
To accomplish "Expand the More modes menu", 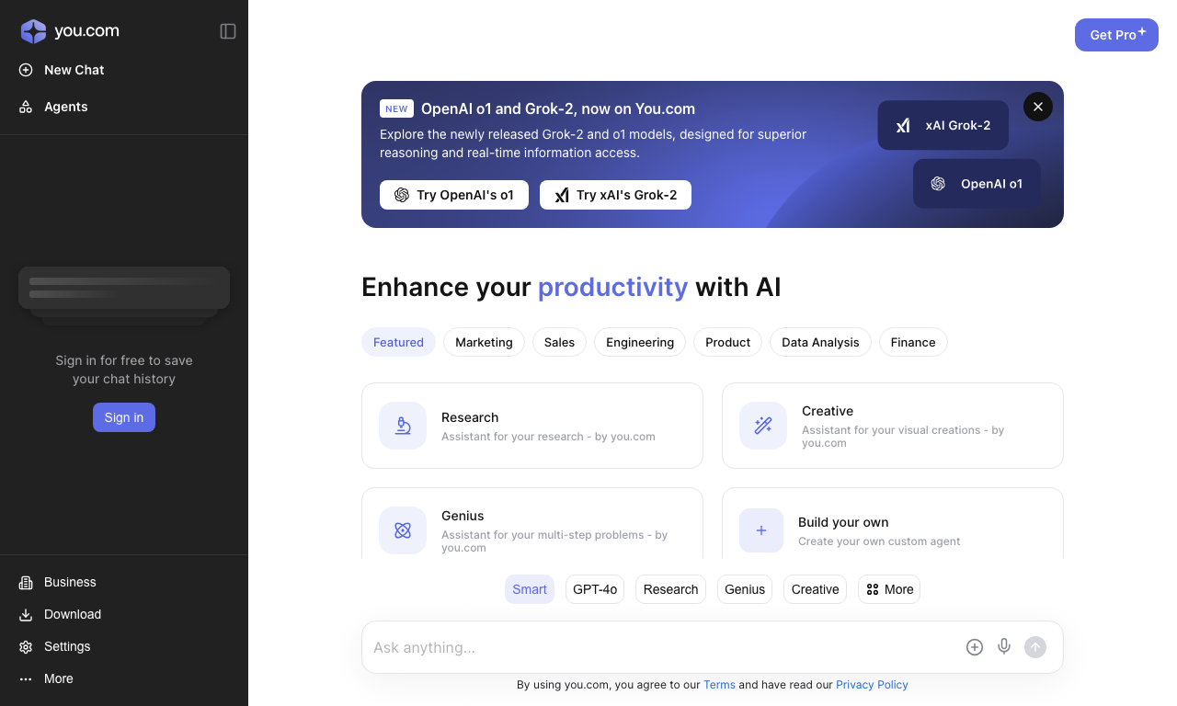I will pos(889,589).
